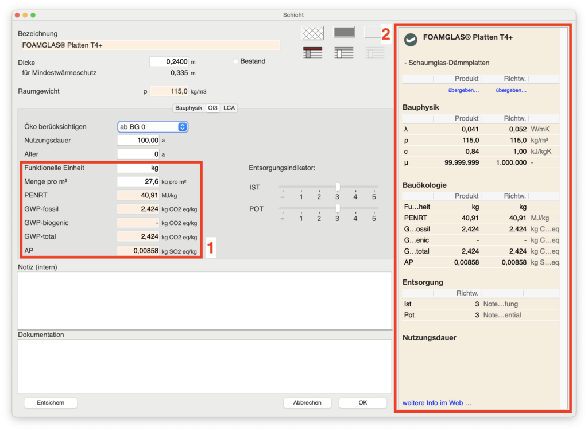Screen dimensions: 588x431
Task: Click the Ist row in Entsorgung table
Action: [481, 304]
